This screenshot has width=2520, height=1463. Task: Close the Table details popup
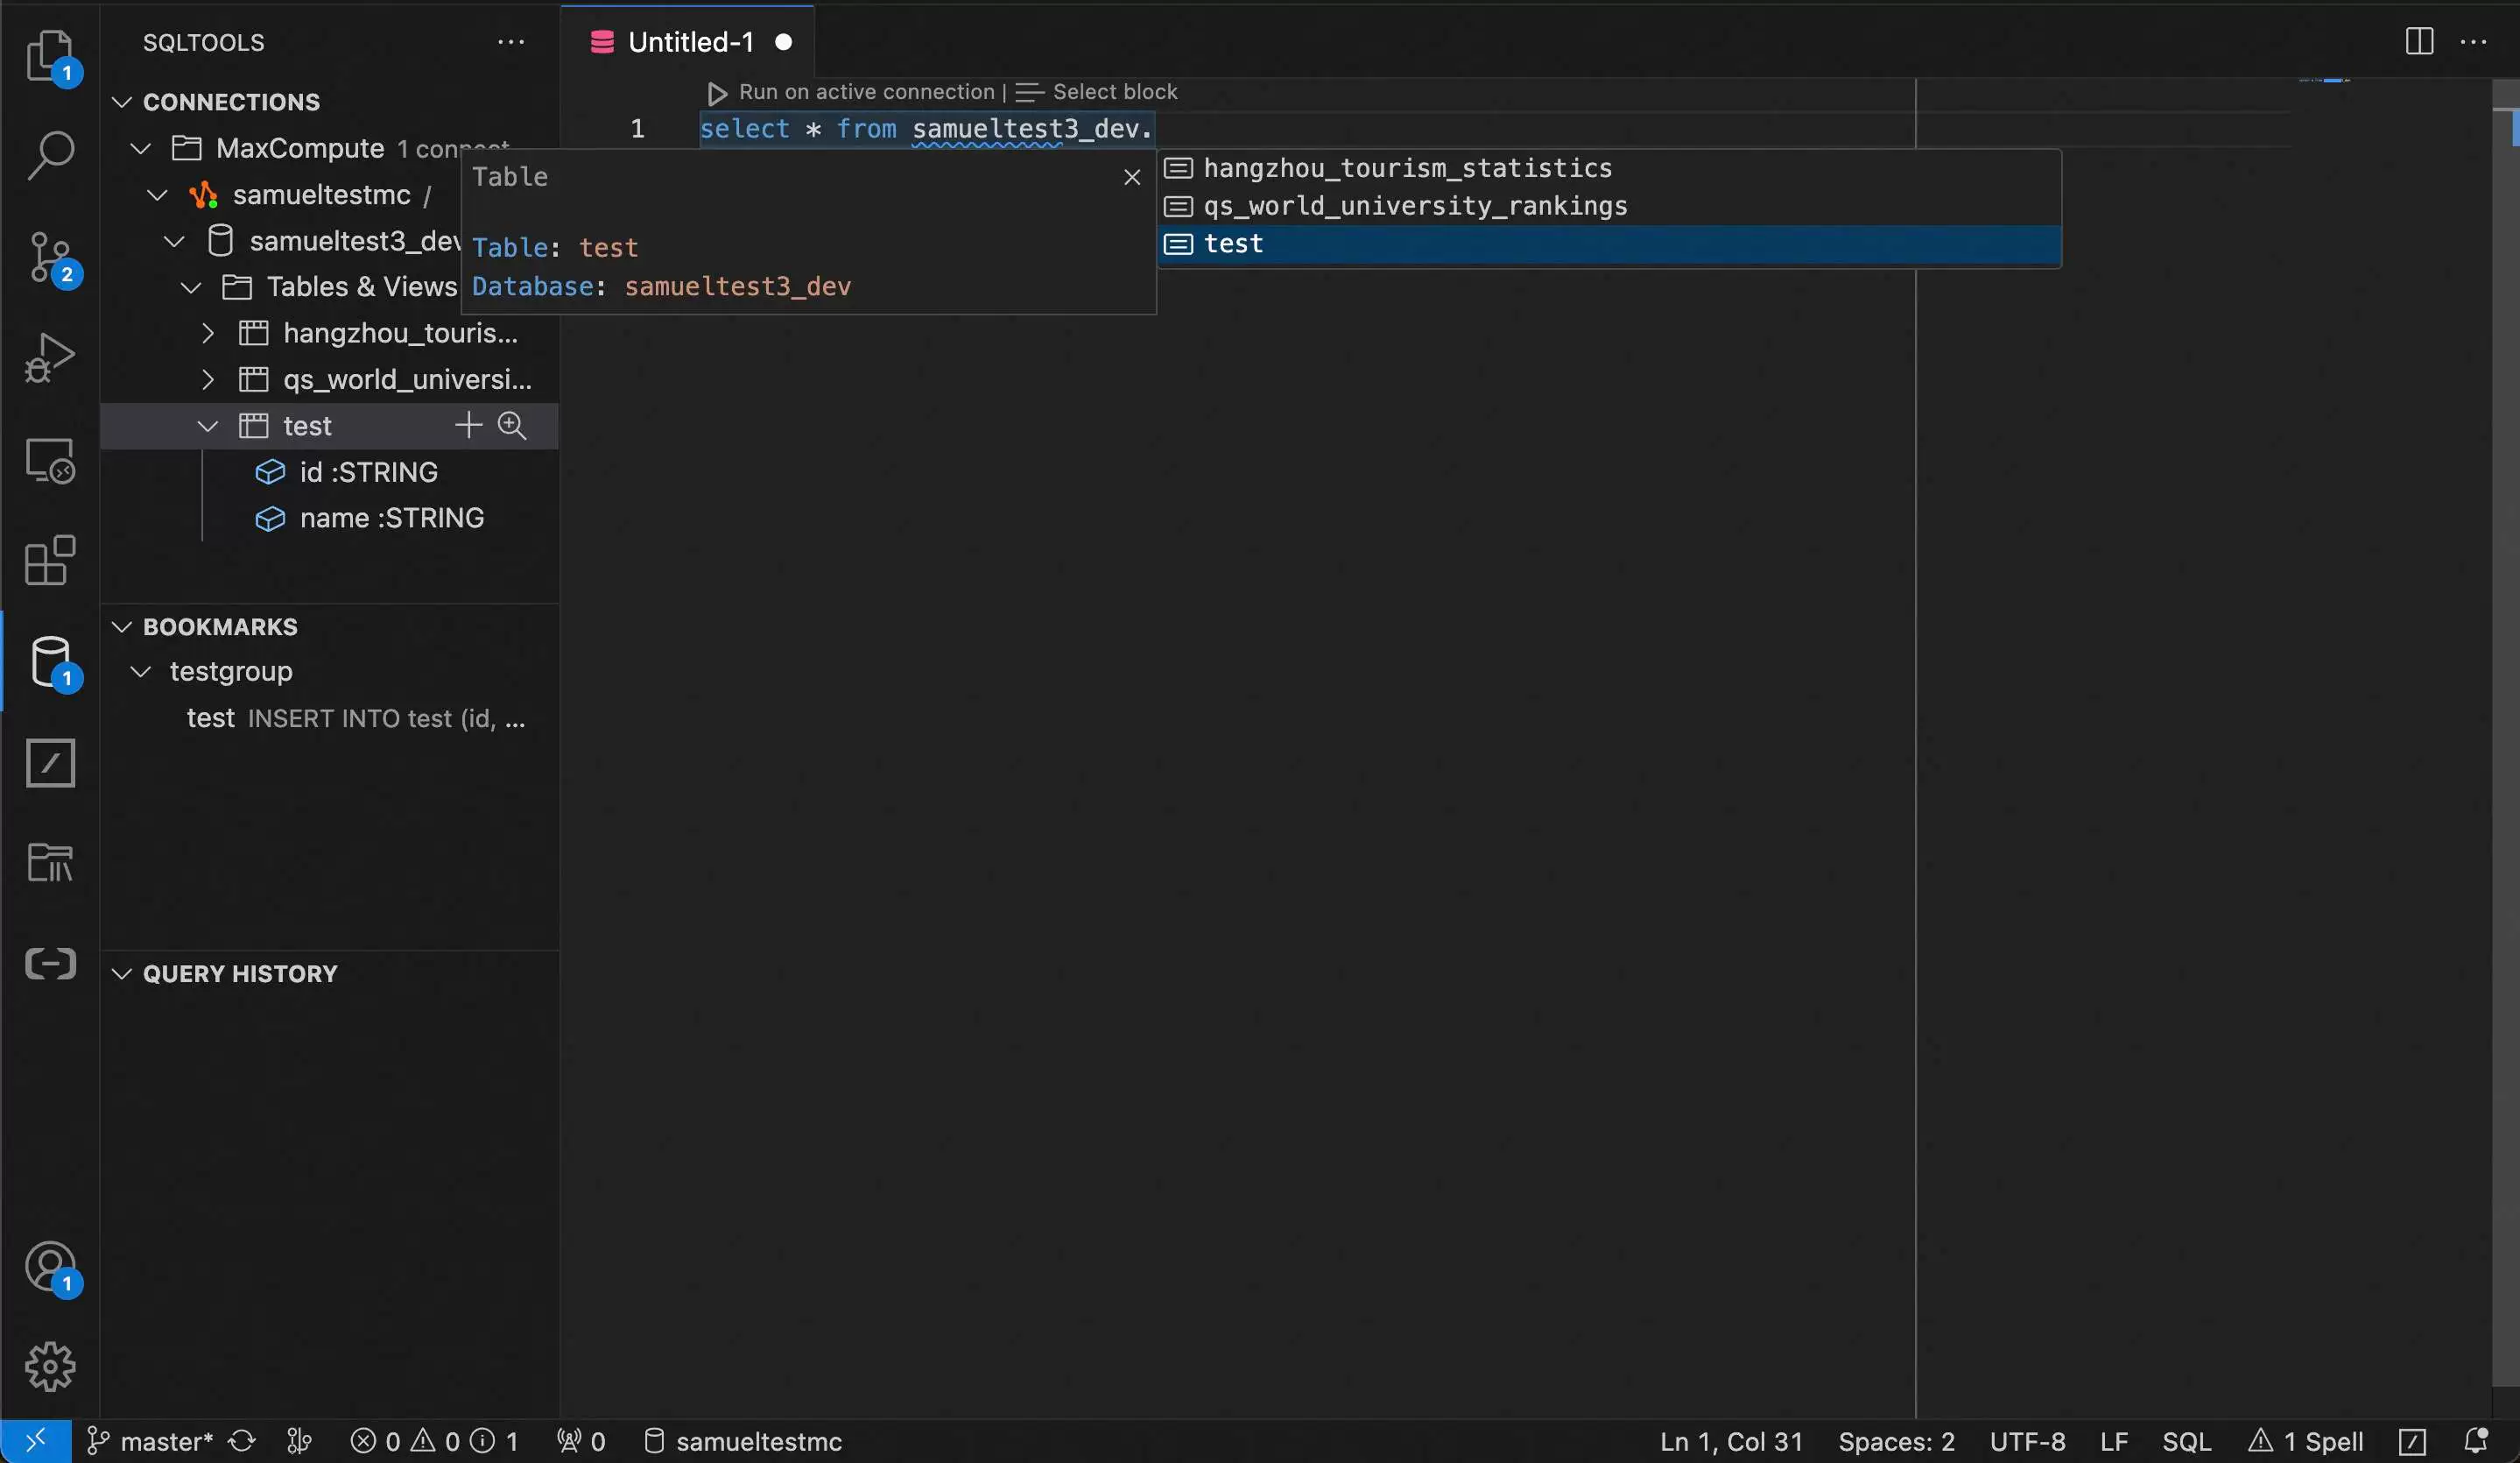tap(1131, 177)
